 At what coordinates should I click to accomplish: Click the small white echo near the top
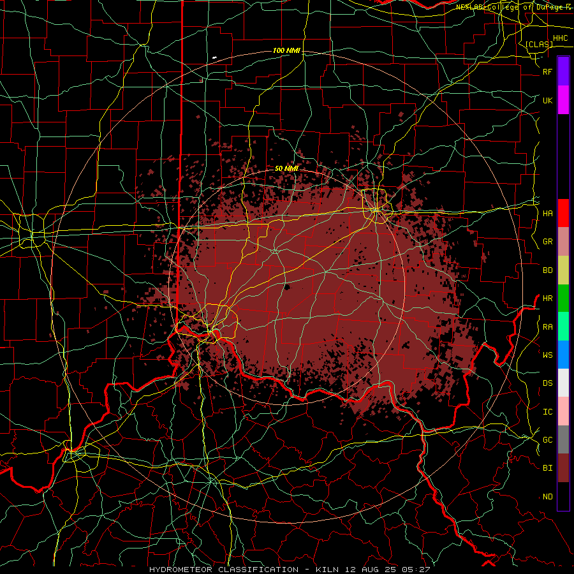214,57
